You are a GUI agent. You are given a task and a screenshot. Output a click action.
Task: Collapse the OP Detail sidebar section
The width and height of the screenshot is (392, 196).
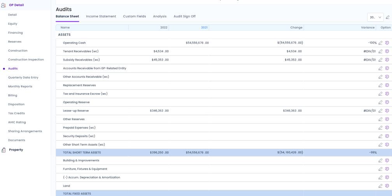point(16,5)
